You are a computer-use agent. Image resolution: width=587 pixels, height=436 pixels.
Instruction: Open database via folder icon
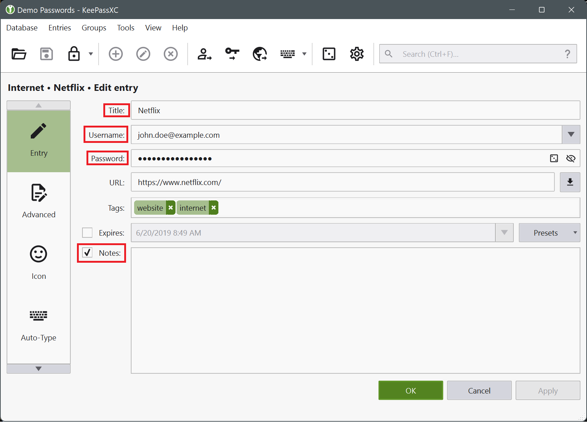[19, 54]
